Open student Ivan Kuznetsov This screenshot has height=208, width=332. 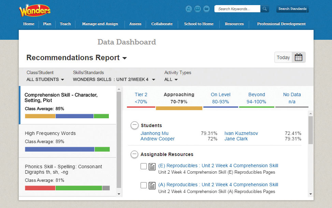pyautogui.click(x=241, y=133)
